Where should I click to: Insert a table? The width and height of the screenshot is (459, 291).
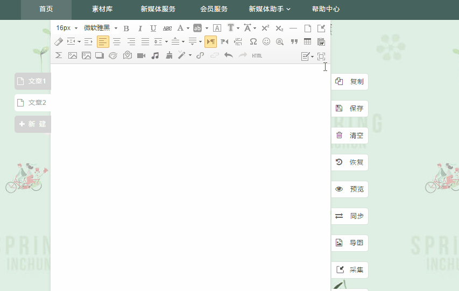307,41
